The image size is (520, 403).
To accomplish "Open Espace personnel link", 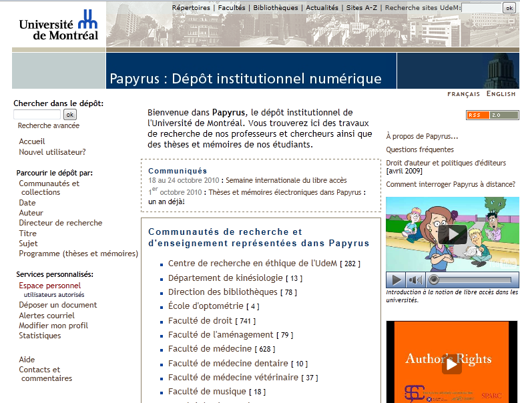I will pos(50,286).
